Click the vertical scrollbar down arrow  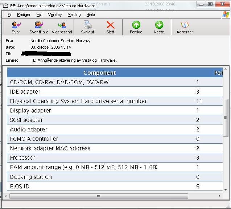226,190
